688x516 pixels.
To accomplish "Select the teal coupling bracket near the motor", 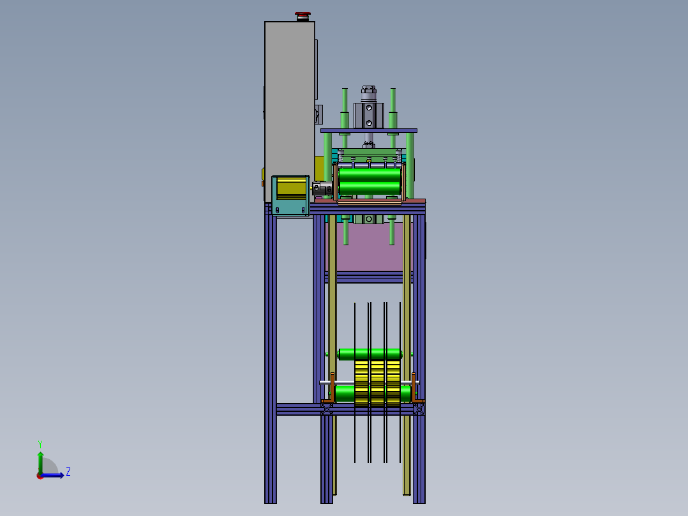I will [290, 208].
